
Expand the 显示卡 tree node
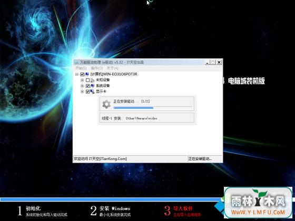82,92
